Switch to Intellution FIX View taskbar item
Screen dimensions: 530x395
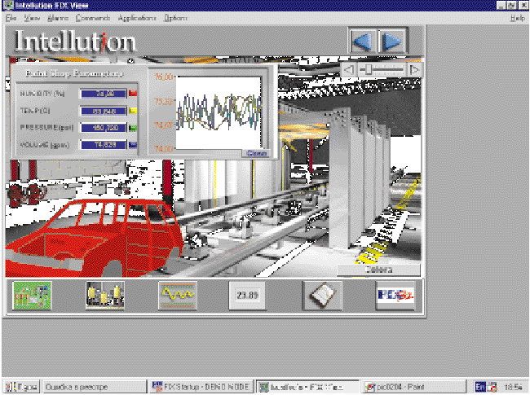(307, 387)
